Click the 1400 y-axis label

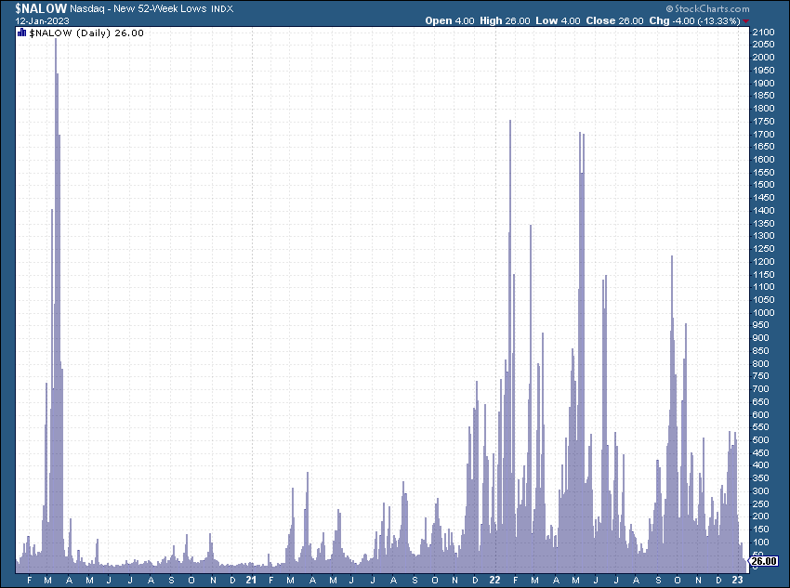coord(763,211)
